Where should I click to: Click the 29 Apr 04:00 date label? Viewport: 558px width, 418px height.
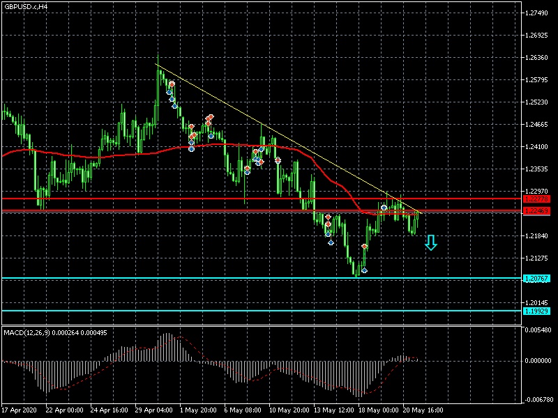[154, 410]
